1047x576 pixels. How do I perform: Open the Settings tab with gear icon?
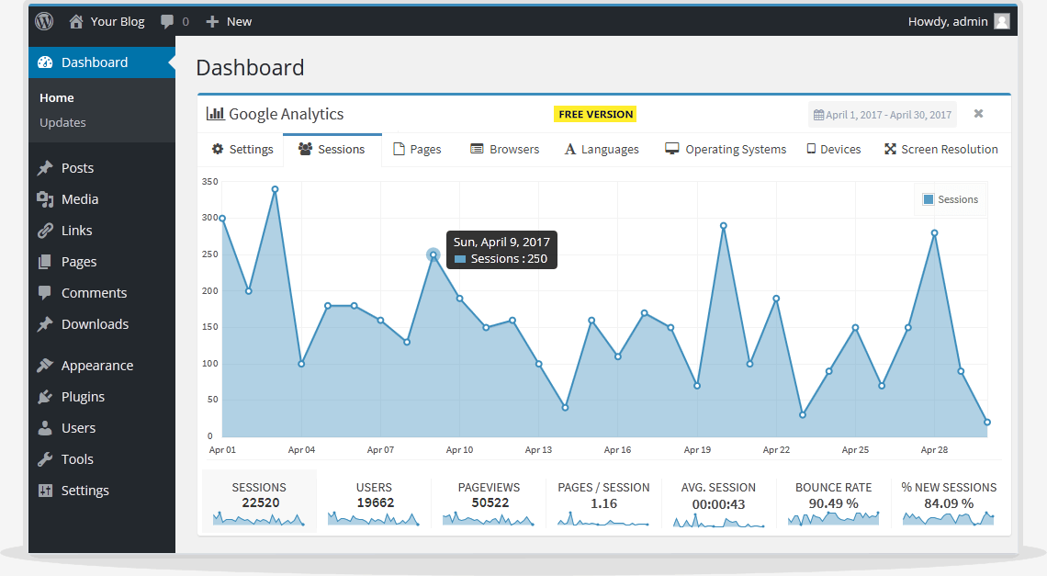tap(242, 149)
